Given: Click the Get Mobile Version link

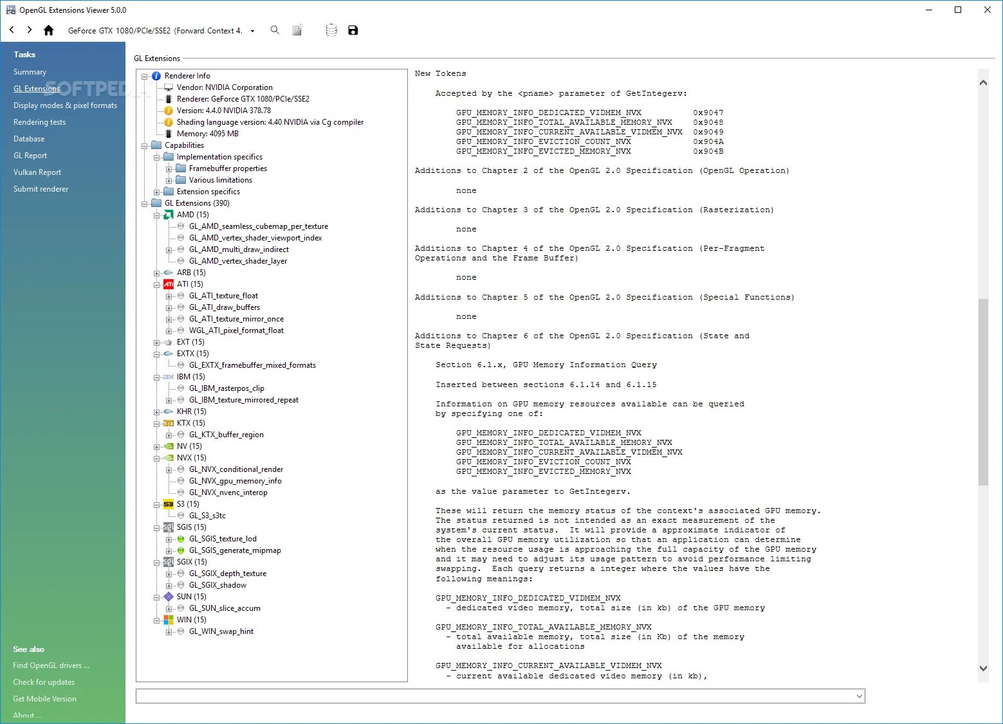Looking at the screenshot, I should point(44,699).
